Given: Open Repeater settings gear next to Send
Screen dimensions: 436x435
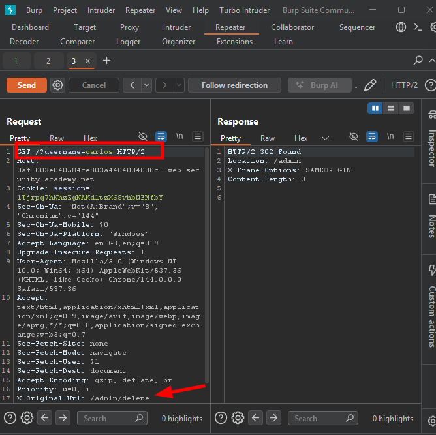Looking at the screenshot, I should (57, 85).
